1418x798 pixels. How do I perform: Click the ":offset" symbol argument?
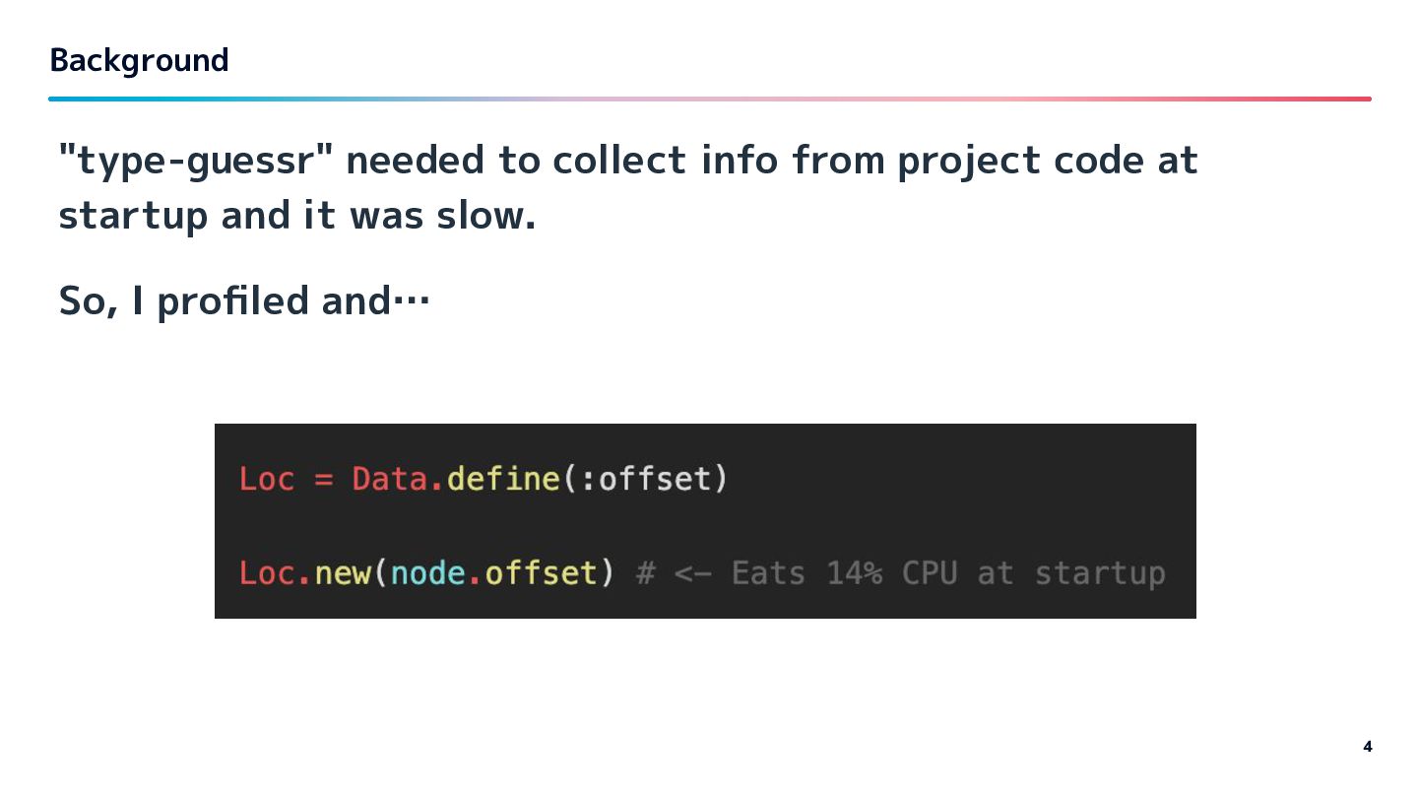pos(647,479)
